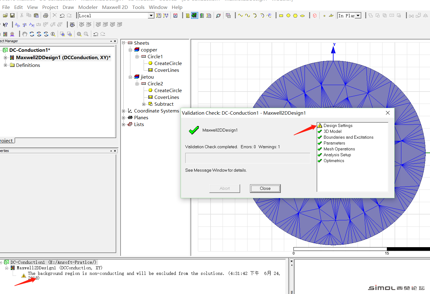Close the Validation Check dialog with Close button
The height and width of the screenshot is (294, 430).
[265, 188]
